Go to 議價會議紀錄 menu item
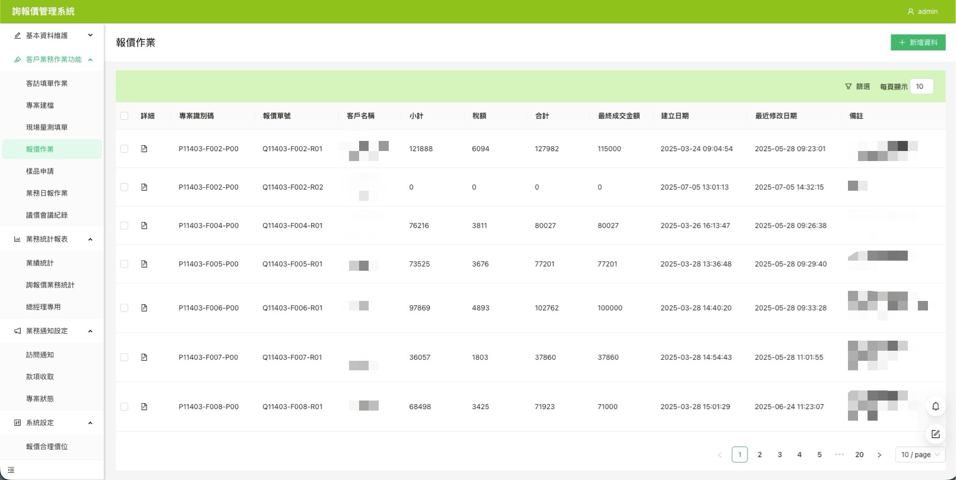 pos(47,215)
